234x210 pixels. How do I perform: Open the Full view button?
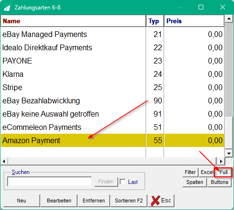point(223,172)
